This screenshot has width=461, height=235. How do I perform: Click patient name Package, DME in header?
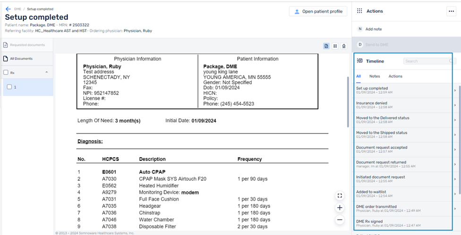pyautogui.click(x=43, y=25)
